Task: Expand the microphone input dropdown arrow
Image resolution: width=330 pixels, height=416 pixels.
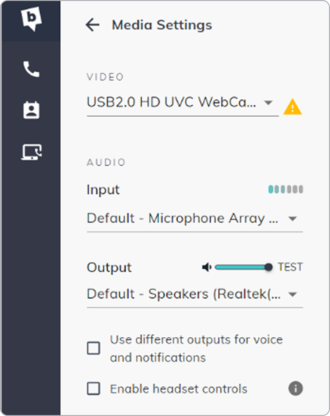Action: click(292, 219)
